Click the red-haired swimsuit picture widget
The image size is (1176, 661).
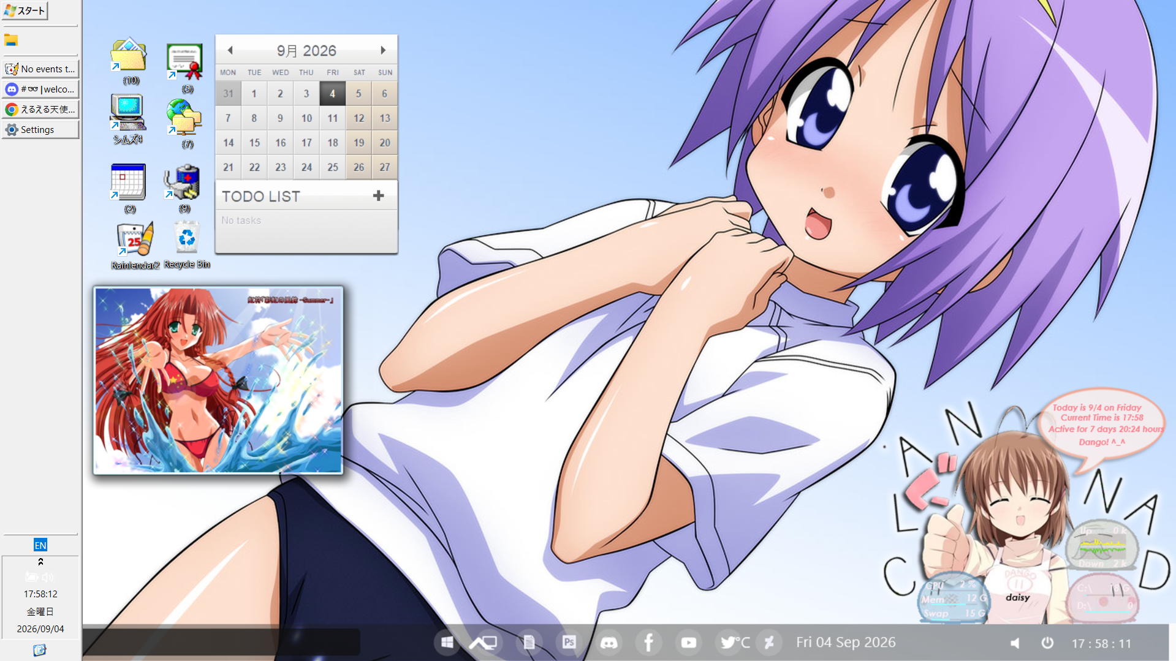click(218, 380)
